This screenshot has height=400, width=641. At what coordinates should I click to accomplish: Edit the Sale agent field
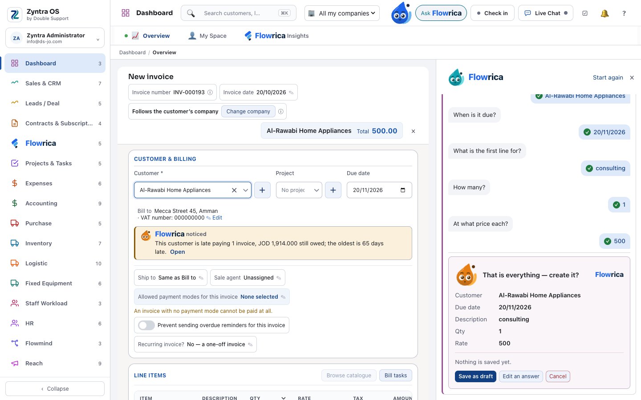tap(279, 278)
